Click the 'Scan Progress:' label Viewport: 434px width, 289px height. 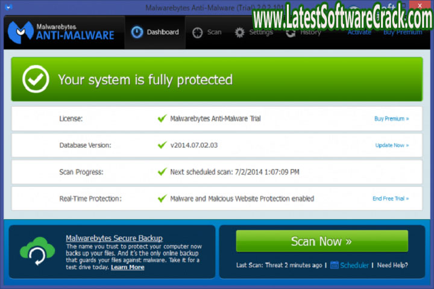(x=81, y=172)
